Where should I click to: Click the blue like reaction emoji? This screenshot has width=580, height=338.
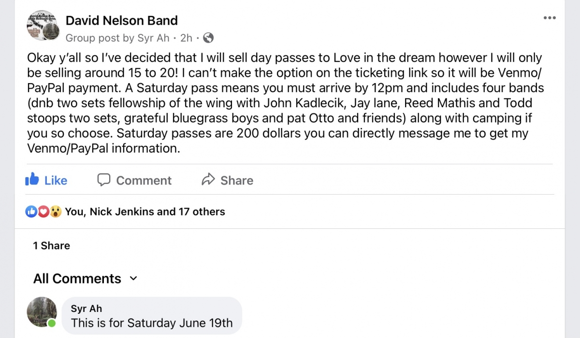(31, 211)
